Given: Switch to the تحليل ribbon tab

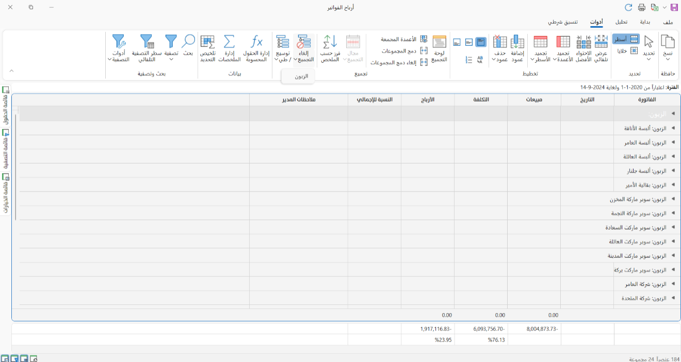Looking at the screenshot, I should 621,23.
